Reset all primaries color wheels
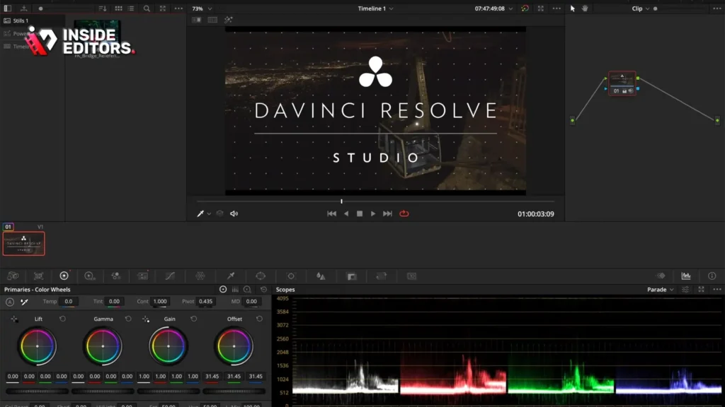This screenshot has width=725, height=407. point(263,289)
